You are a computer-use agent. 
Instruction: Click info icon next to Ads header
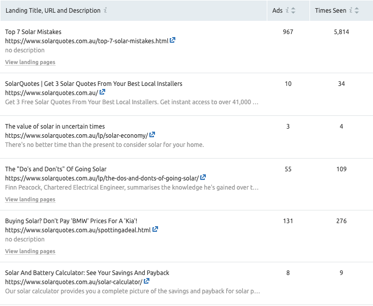tap(287, 10)
